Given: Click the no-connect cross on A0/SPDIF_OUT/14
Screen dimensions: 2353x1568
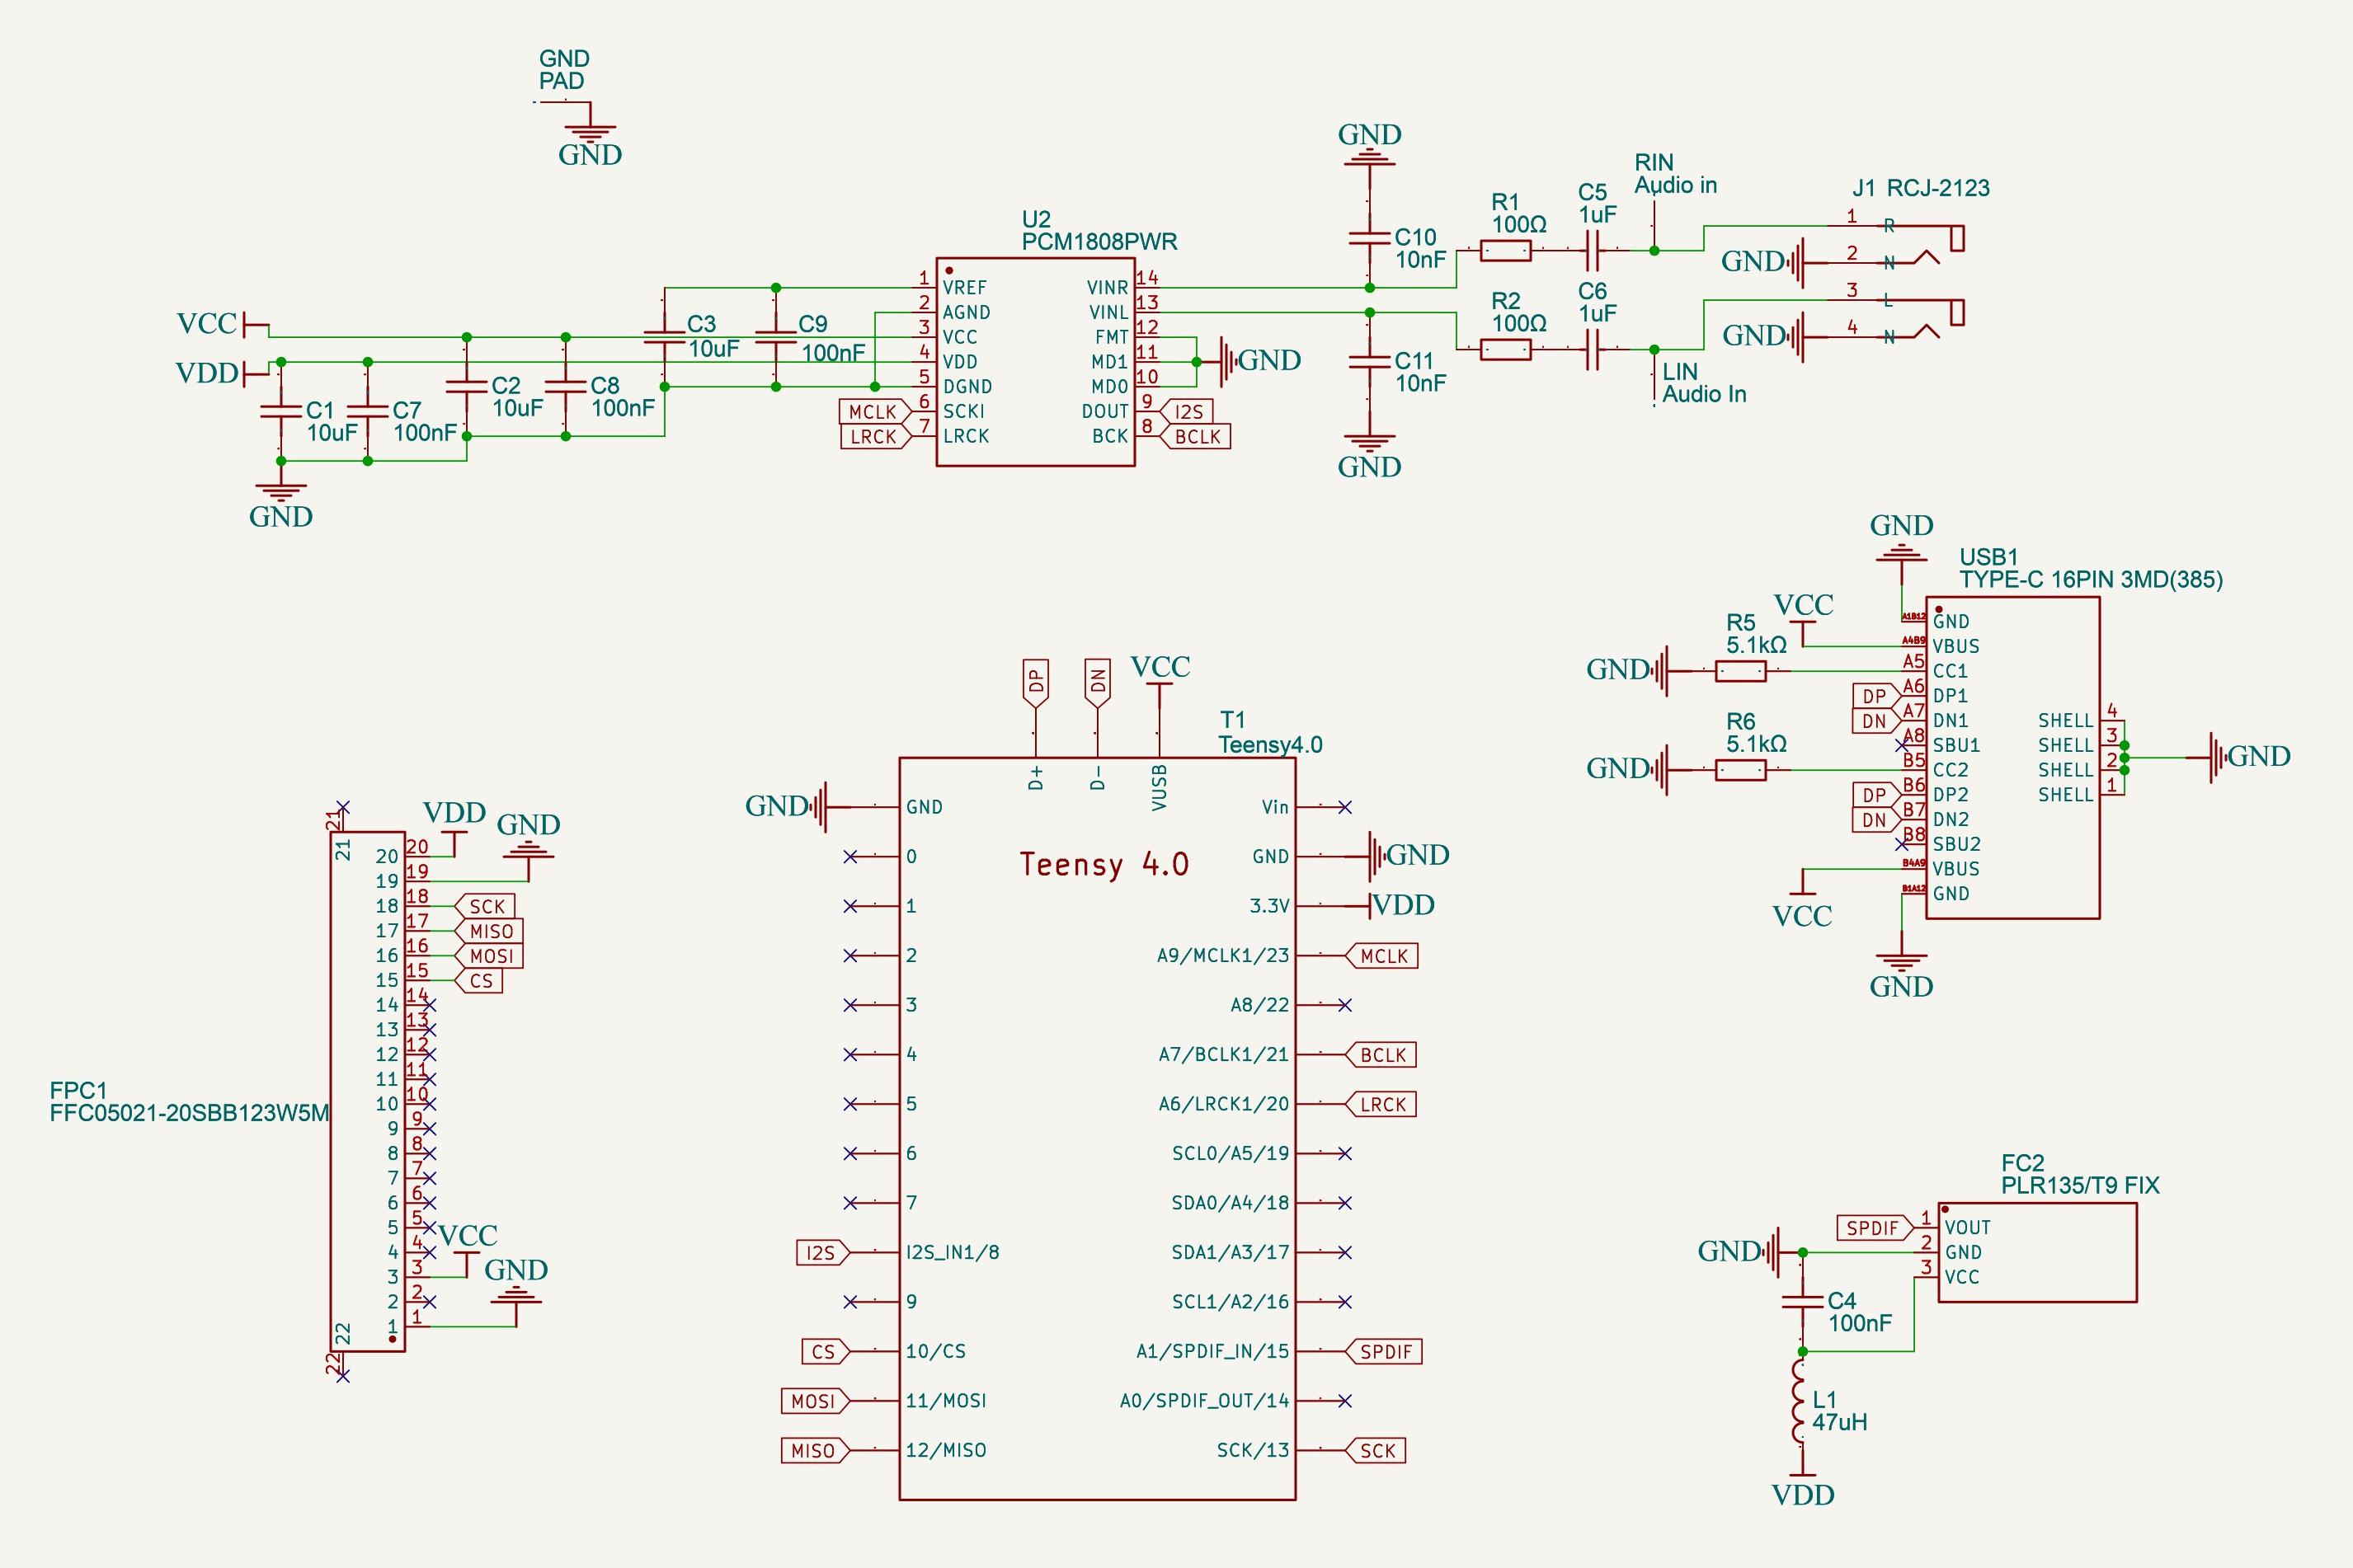Looking at the screenshot, I should pos(1345,1400).
